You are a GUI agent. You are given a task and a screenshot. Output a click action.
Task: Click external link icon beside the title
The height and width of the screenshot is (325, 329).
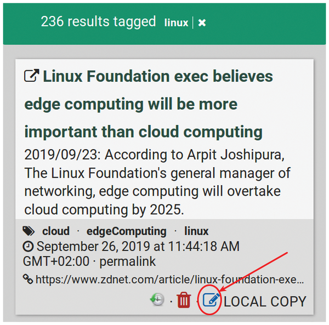click(31, 76)
